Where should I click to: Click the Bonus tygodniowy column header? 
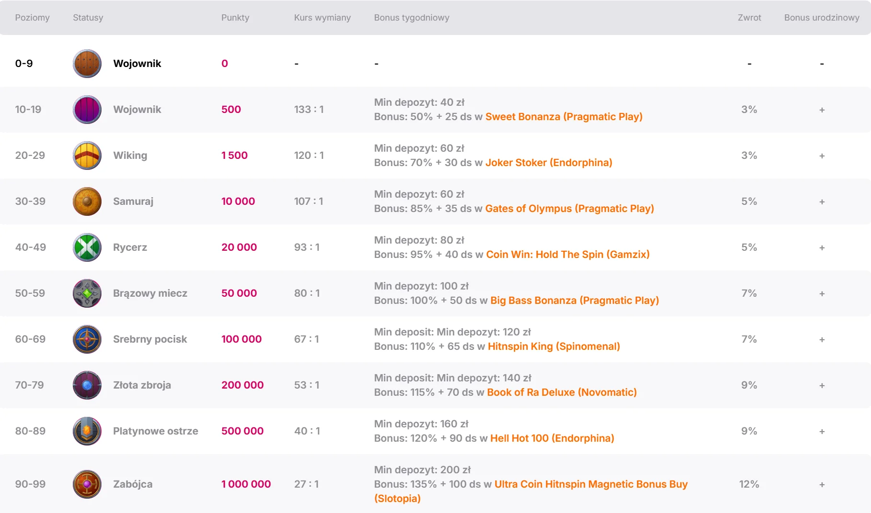click(411, 18)
